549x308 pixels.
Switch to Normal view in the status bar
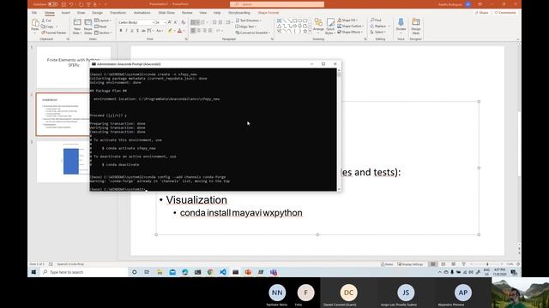(433, 264)
